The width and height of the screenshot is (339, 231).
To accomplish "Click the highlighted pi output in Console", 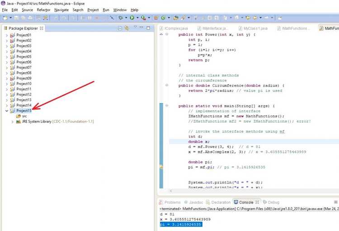I will (x=181, y=225).
